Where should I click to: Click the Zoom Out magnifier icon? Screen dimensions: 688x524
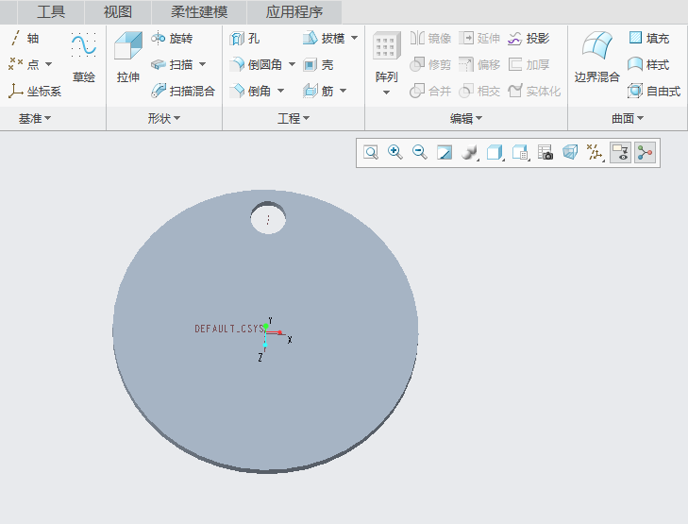[419, 153]
